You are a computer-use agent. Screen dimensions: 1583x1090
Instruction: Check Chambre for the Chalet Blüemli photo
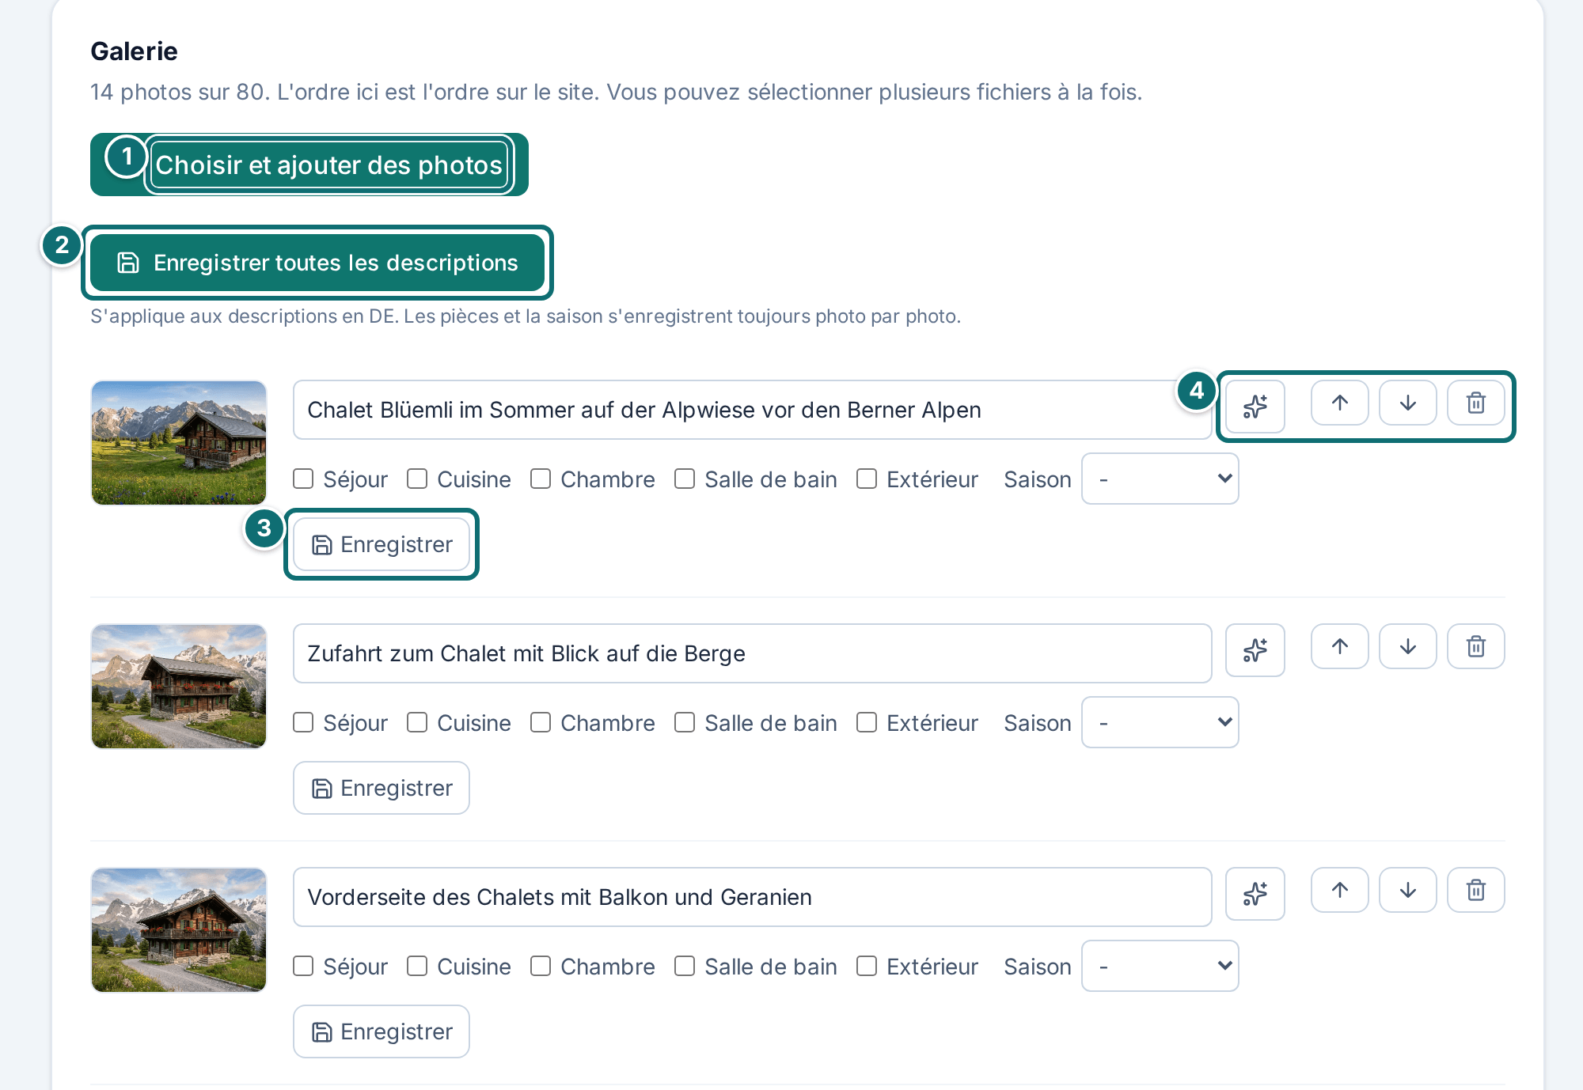(541, 479)
